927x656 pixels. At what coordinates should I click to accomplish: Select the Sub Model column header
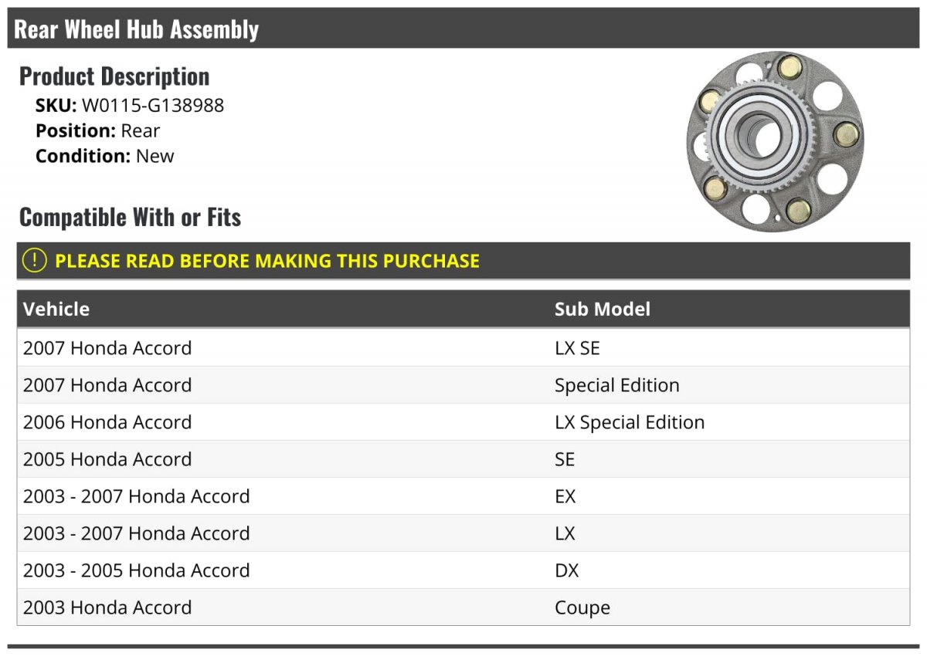pos(602,309)
